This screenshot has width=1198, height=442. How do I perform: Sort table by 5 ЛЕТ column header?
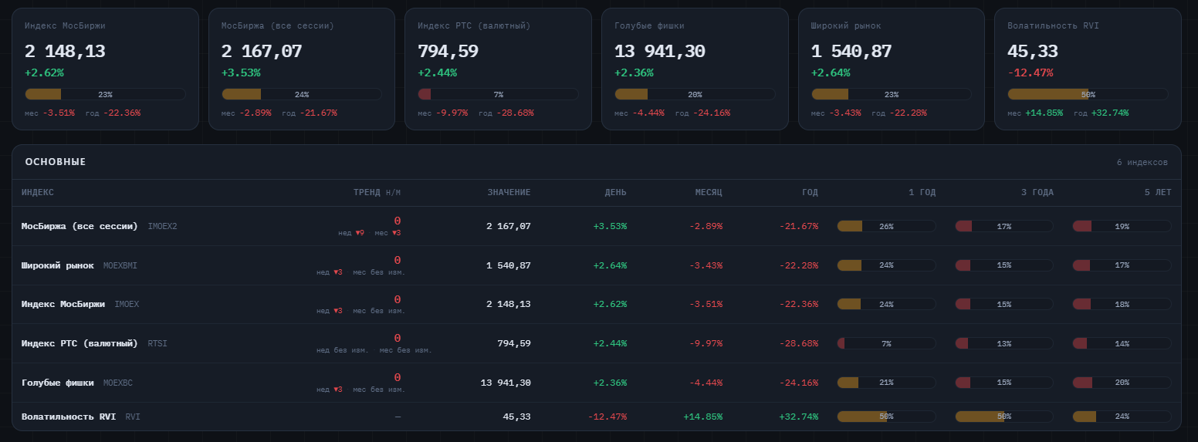[1158, 193]
